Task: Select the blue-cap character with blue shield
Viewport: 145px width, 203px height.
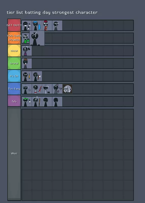Action: 37,25
